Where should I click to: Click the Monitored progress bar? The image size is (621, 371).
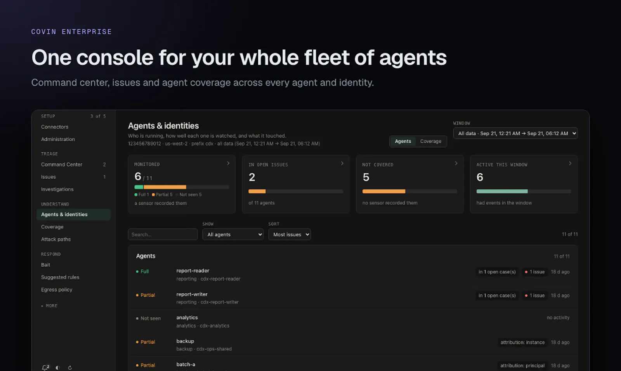point(182,187)
